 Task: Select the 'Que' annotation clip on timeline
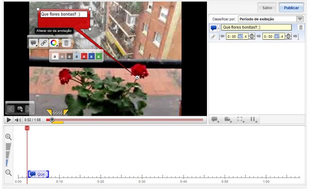point(38,174)
